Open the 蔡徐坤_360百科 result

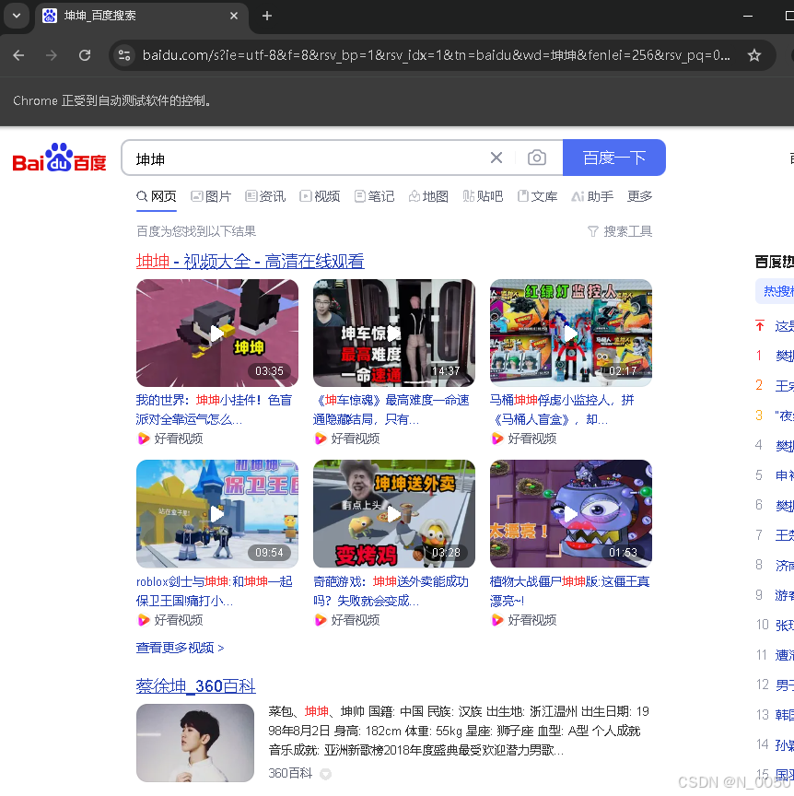click(x=196, y=686)
